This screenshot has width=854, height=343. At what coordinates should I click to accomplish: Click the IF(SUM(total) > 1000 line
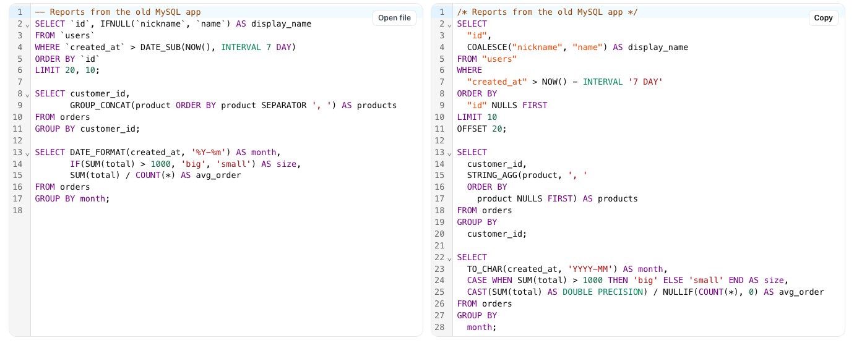click(185, 164)
